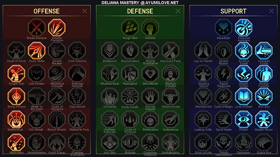Click the Lore of Steel mastery
This screenshot has width=280, height=157.
[244, 97]
